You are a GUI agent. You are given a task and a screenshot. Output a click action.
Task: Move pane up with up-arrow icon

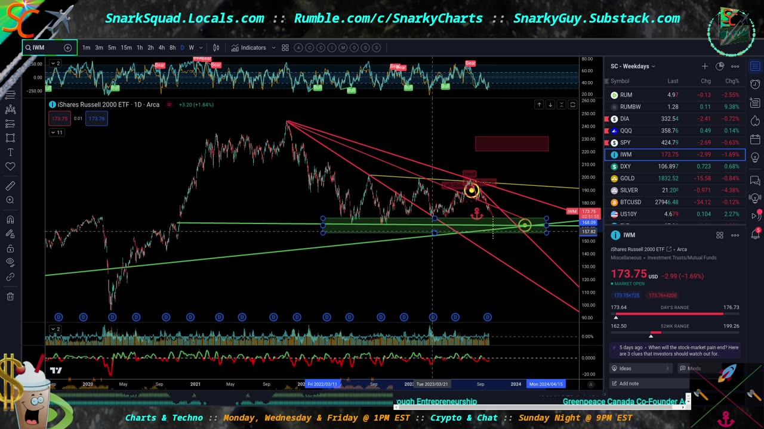click(x=539, y=105)
